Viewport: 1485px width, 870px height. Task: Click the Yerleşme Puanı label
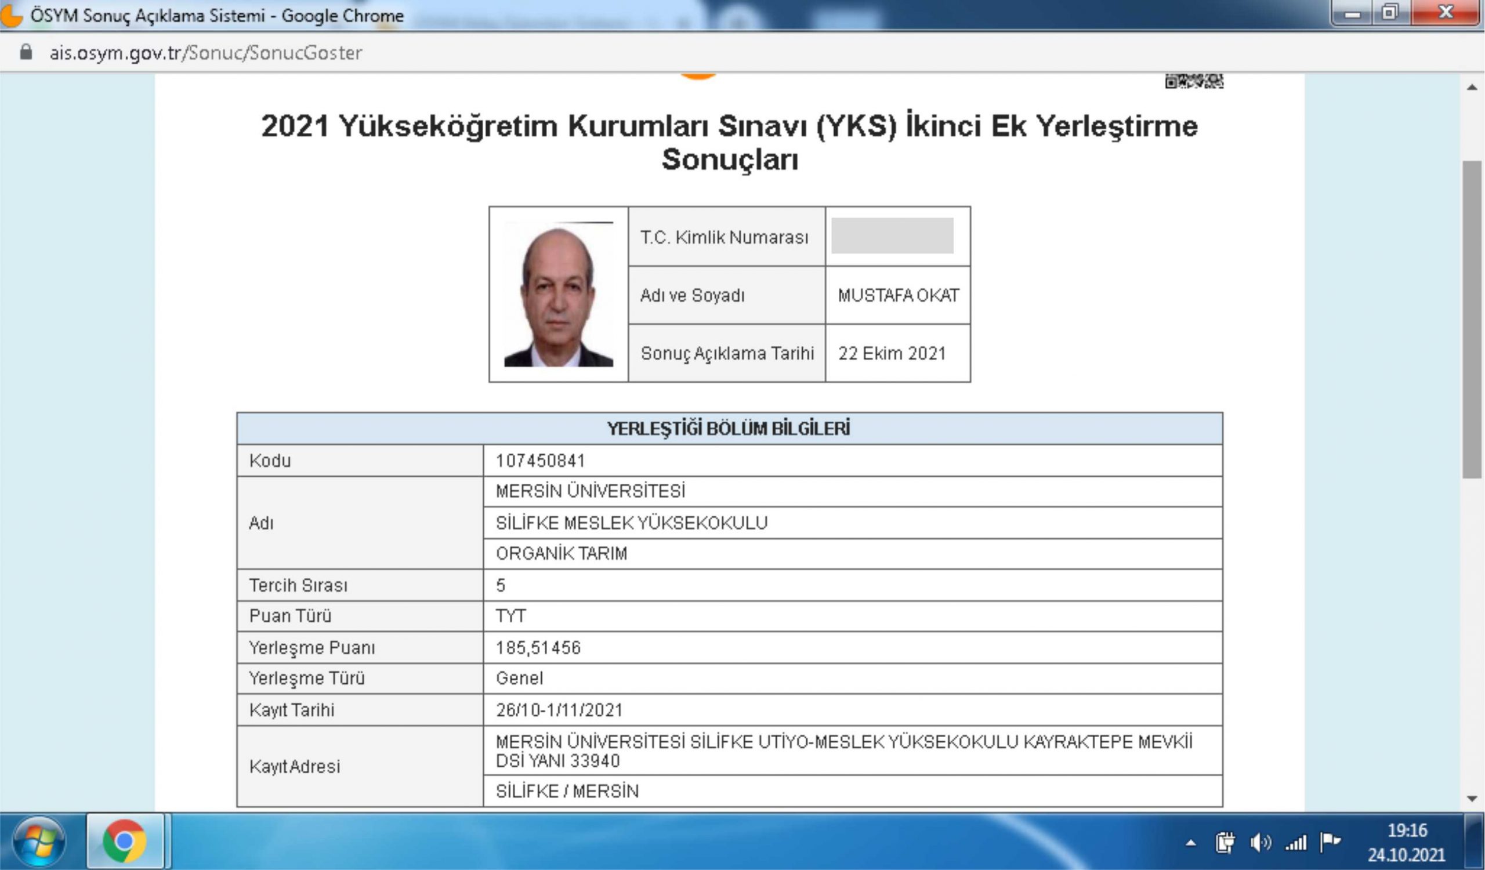(312, 648)
